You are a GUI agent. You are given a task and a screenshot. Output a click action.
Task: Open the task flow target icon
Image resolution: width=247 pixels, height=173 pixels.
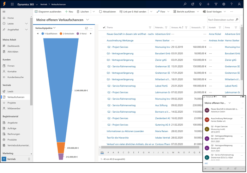pyautogui.click(x=193, y=4)
